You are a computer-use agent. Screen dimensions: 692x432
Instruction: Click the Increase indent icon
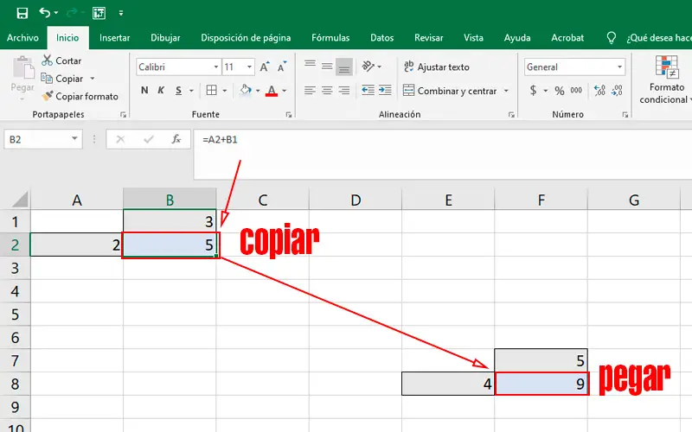click(385, 91)
